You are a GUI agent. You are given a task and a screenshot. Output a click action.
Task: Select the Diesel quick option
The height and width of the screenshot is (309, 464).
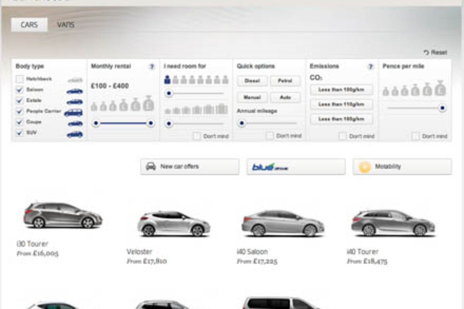pyautogui.click(x=252, y=81)
